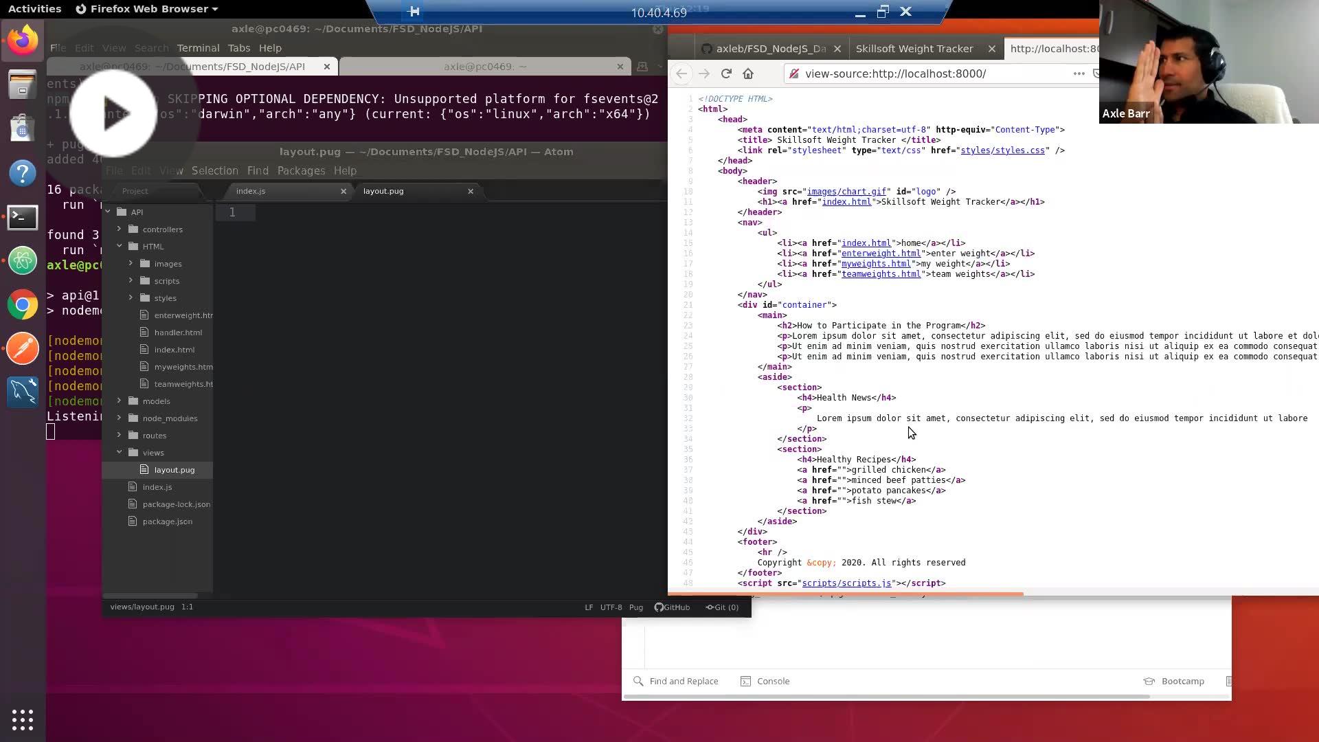The width and height of the screenshot is (1319, 742).
Task: Show applications grid in dock
Action: [23, 719]
